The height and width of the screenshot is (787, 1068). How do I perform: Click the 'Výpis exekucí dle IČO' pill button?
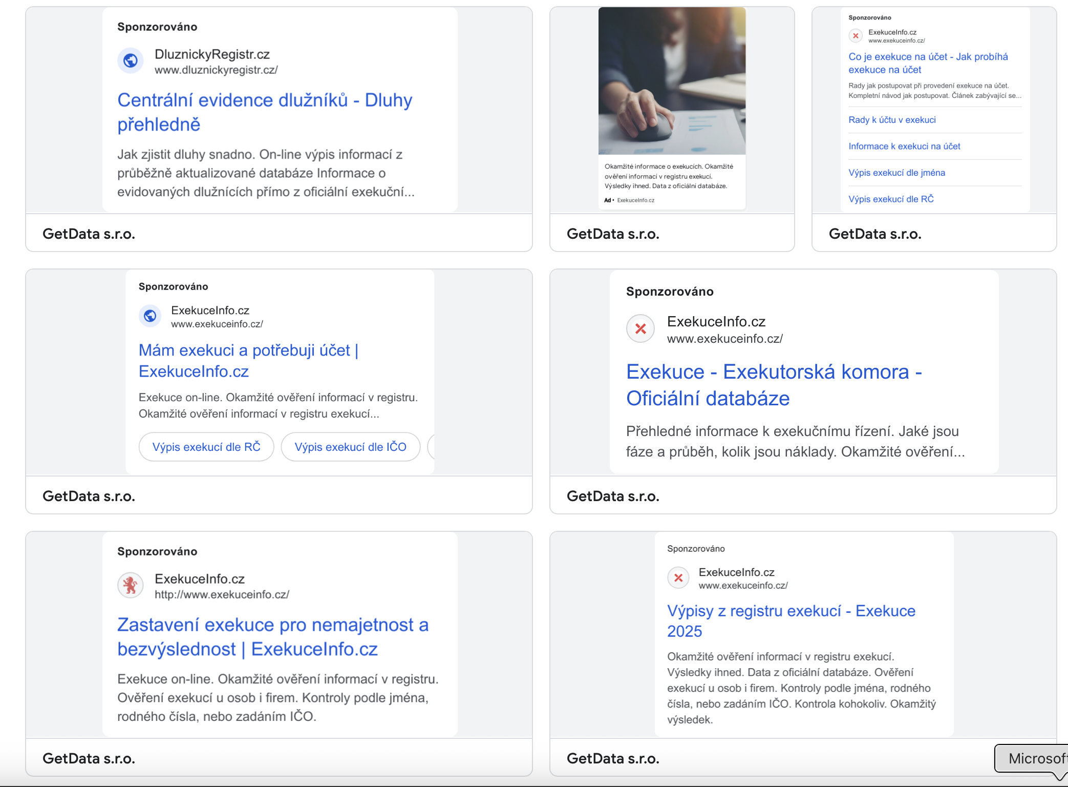click(351, 447)
